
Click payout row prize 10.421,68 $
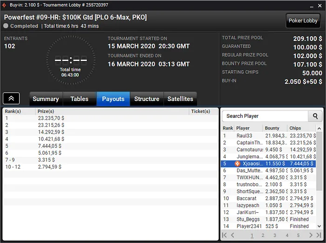pos(111,139)
